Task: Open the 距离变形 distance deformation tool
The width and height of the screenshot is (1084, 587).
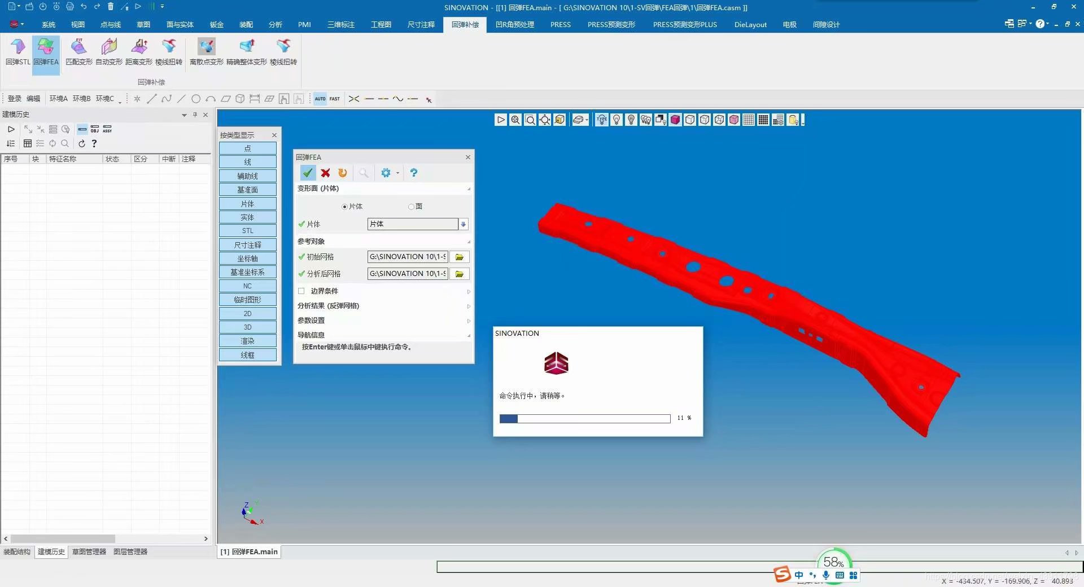Action: pos(139,52)
